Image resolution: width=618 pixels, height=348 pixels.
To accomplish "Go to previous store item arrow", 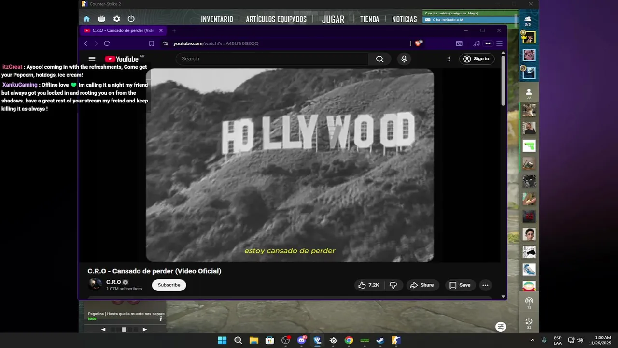I will (x=103, y=329).
